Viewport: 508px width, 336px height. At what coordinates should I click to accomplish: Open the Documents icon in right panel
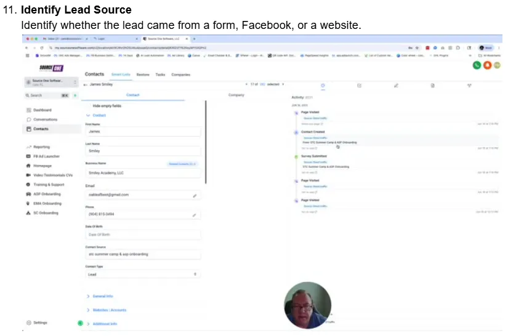click(433, 85)
